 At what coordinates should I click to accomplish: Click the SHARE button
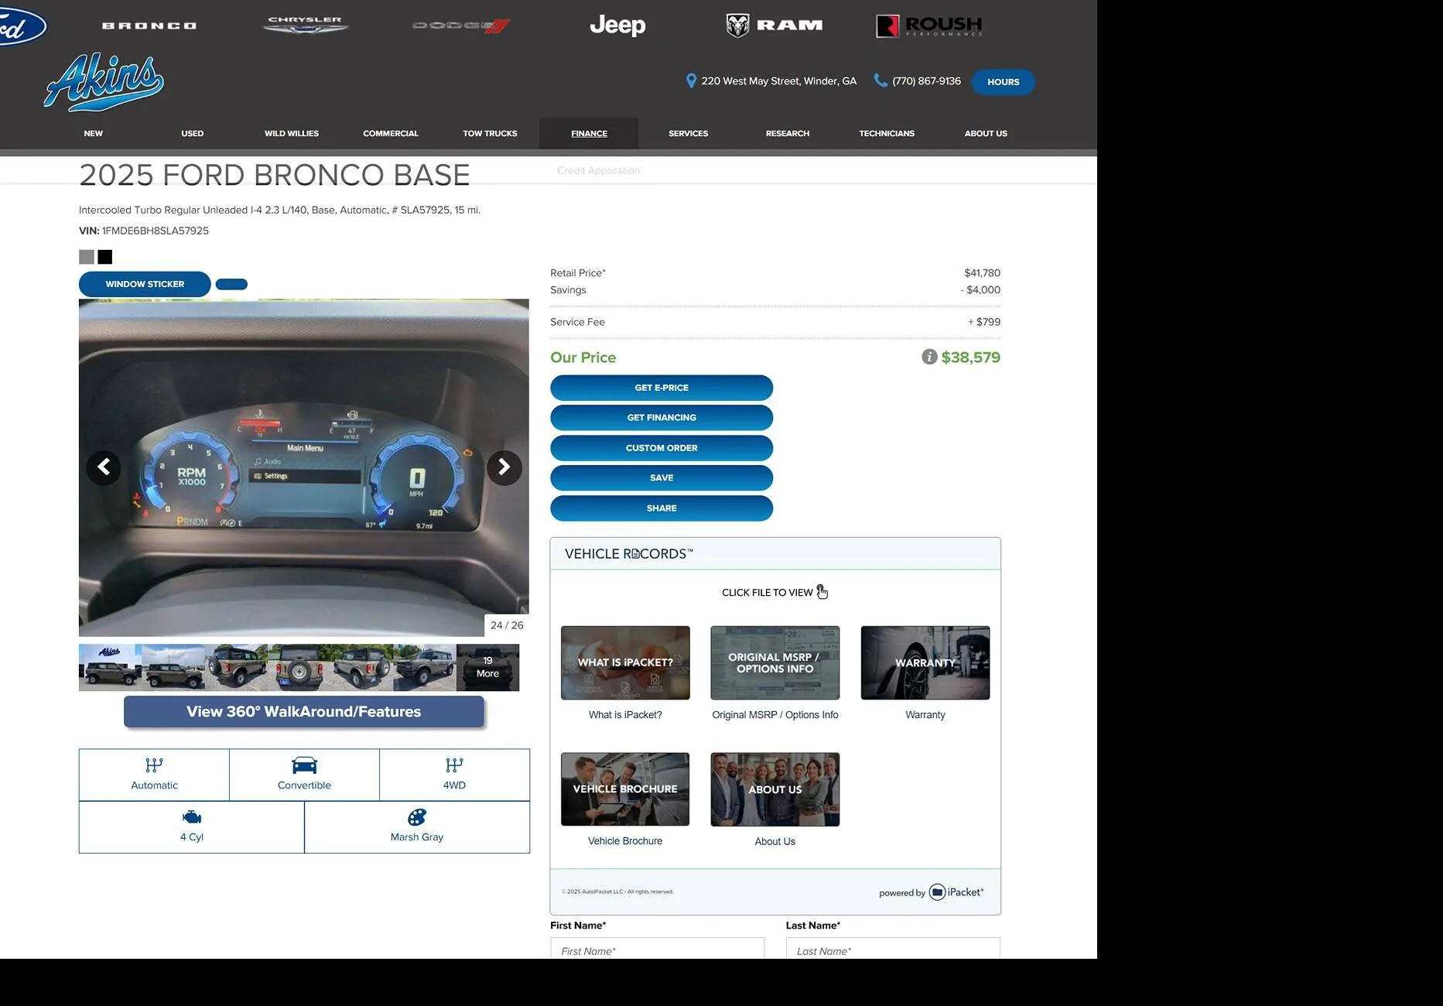[x=662, y=508]
